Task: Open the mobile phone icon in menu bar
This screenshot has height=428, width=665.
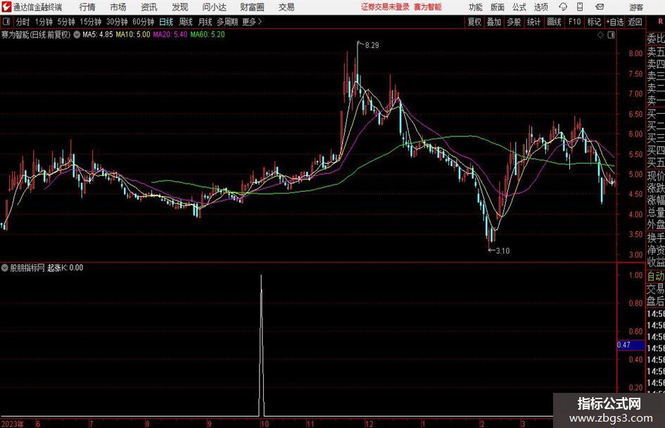Action: (580, 7)
